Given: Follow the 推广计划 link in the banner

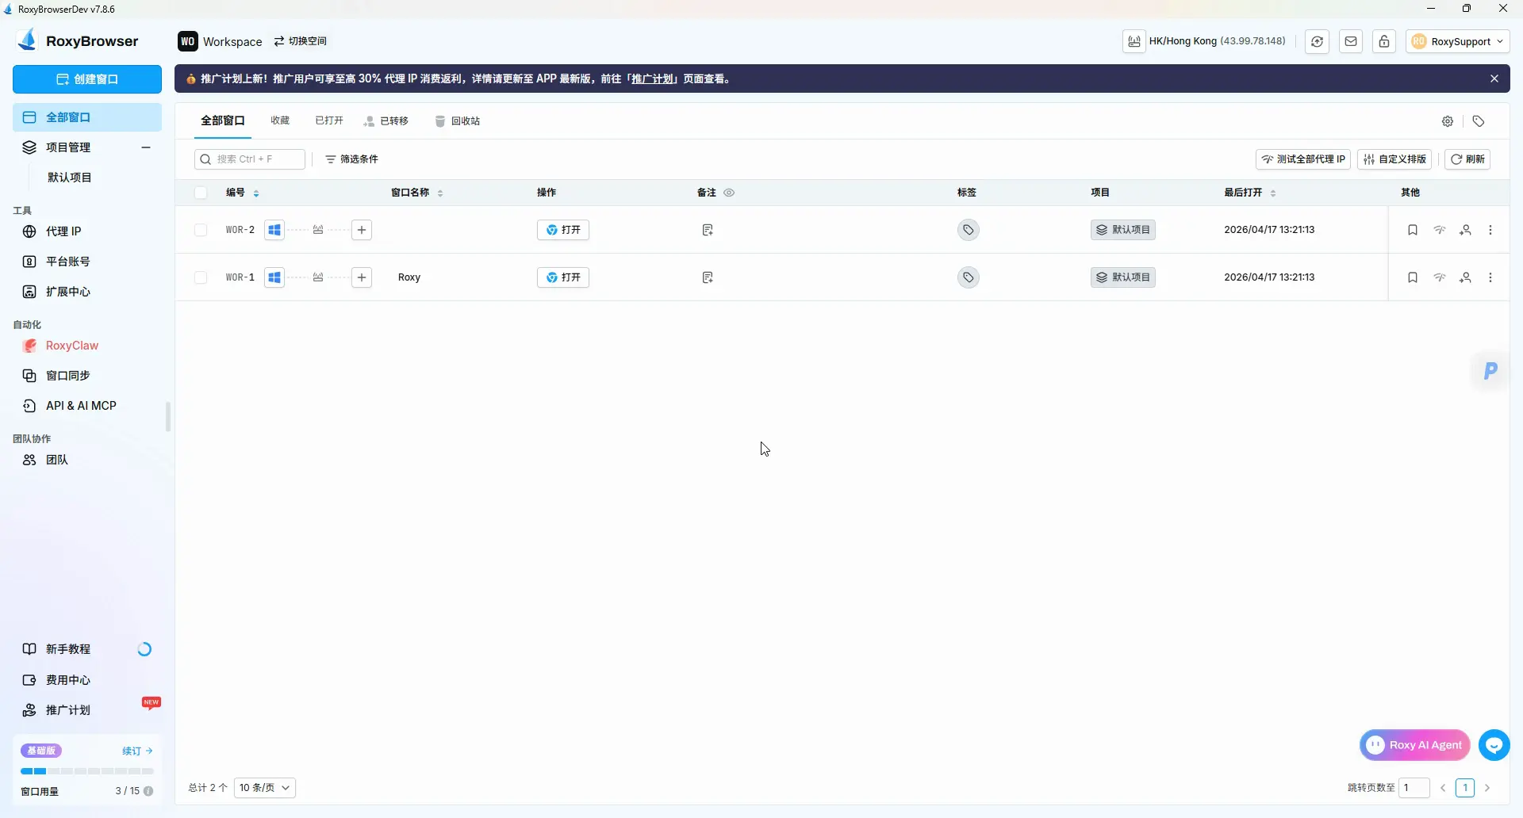Looking at the screenshot, I should (653, 79).
